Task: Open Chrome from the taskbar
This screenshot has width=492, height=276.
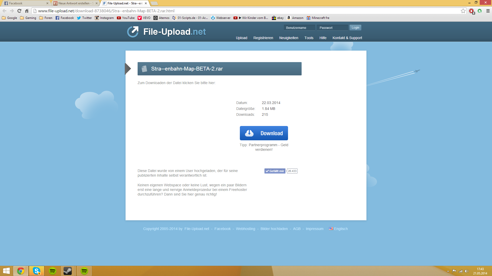Action: (x=21, y=271)
